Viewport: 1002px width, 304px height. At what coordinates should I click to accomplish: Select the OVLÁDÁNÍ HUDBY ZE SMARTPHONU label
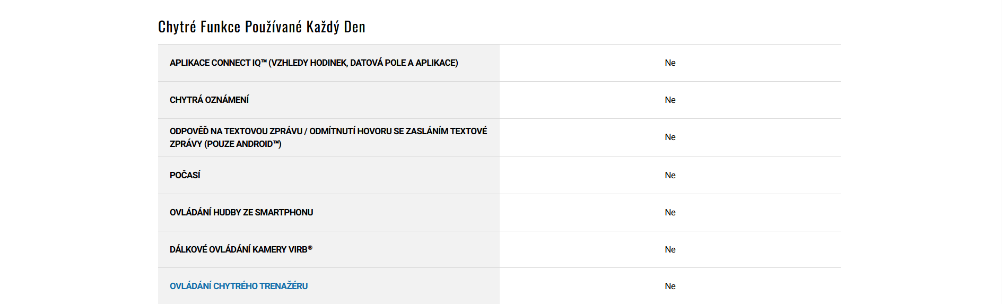tap(241, 212)
